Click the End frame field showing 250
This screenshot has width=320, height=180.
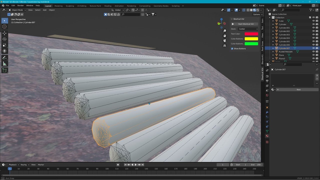point(256,165)
